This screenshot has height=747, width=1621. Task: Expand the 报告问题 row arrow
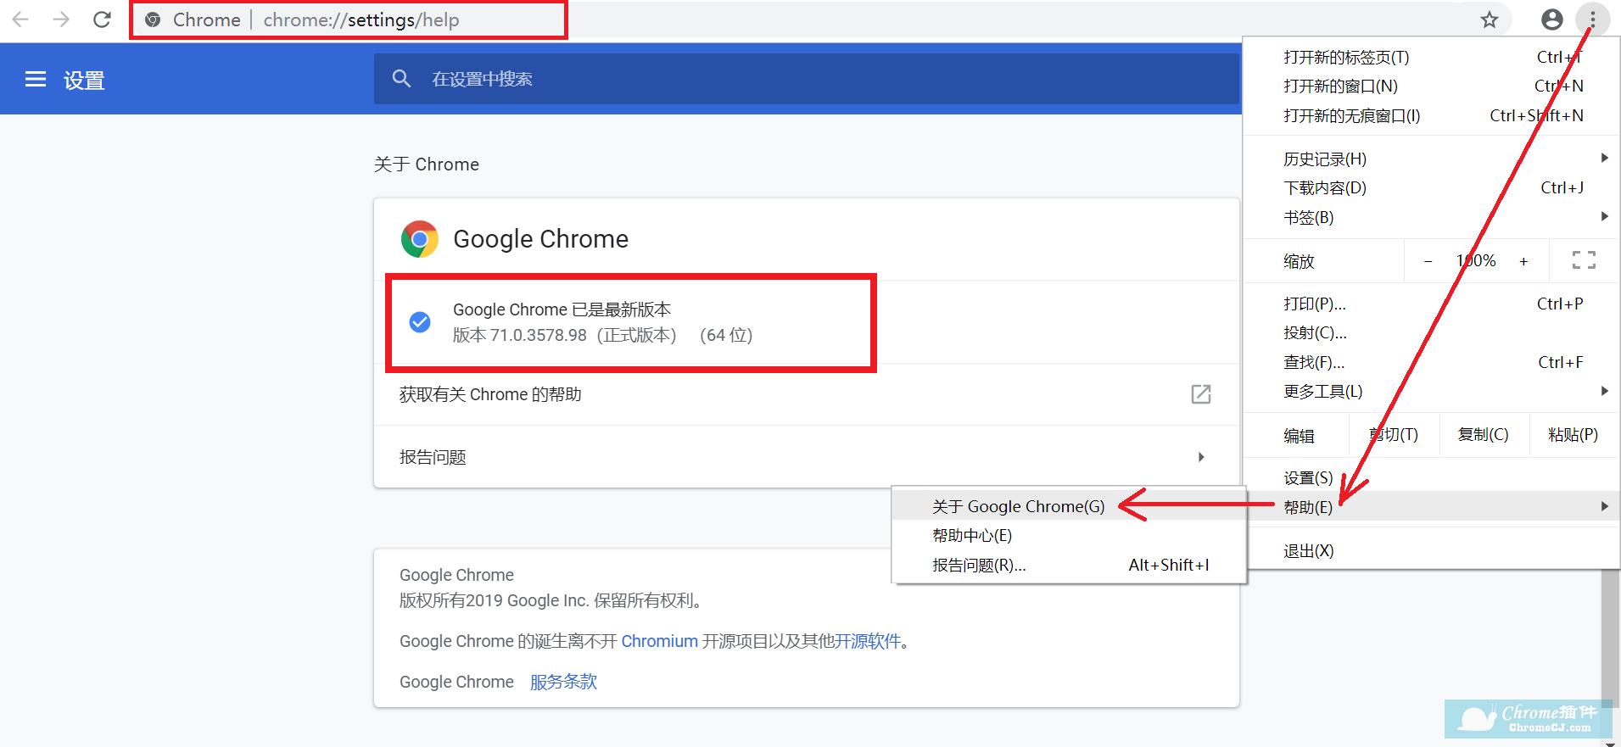tap(1200, 457)
